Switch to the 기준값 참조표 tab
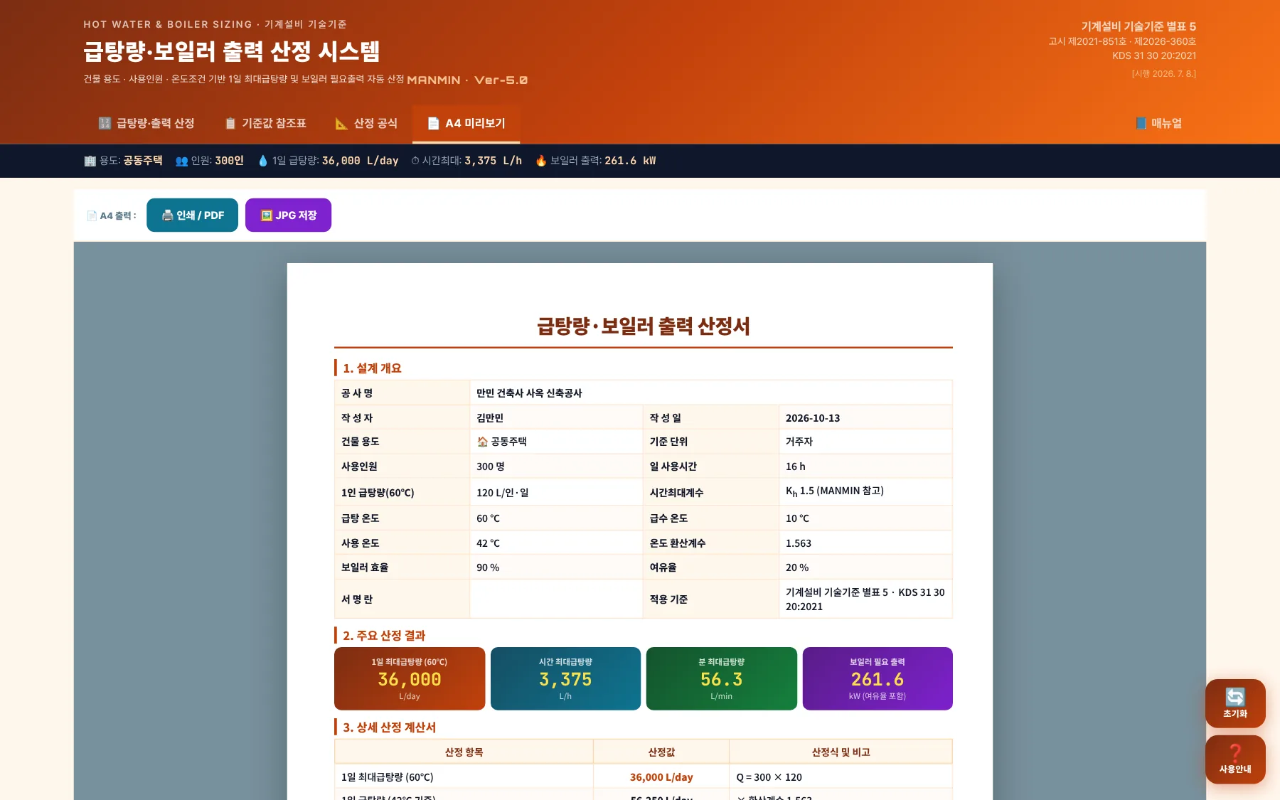 point(265,124)
